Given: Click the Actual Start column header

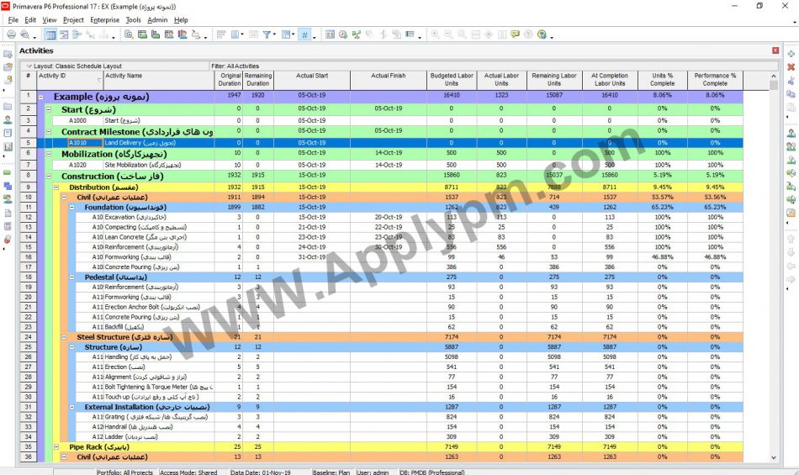Looking at the screenshot, I should click(312, 80).
